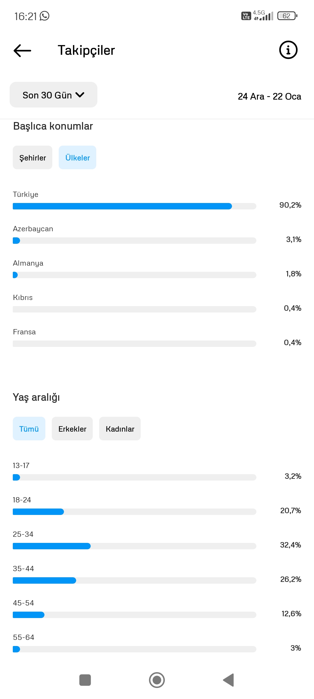Tap the Türkiye percentage bar

(135, 206)
